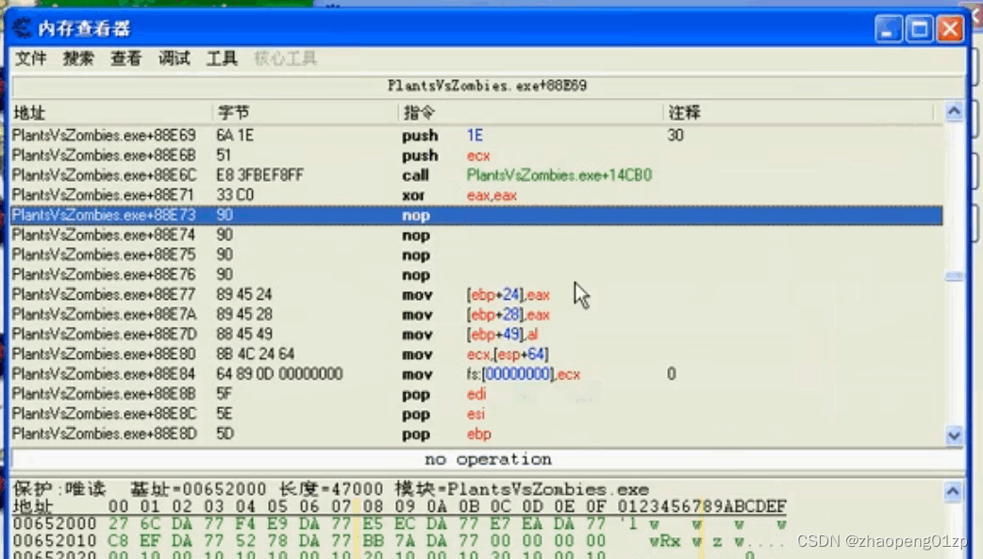This screenshot has height=559, width=983.
Task: Click the 字节 column header
Action: click(x=306, y=113)
